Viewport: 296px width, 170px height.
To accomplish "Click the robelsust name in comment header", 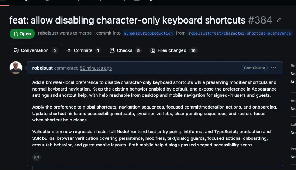I will [x=42, y=68].
